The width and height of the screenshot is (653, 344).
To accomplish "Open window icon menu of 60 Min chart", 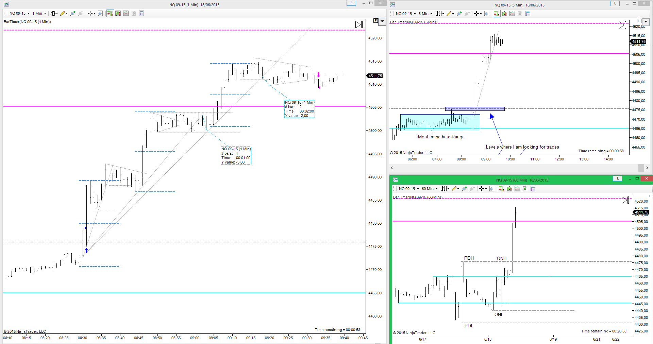I will tap(396, 180).
